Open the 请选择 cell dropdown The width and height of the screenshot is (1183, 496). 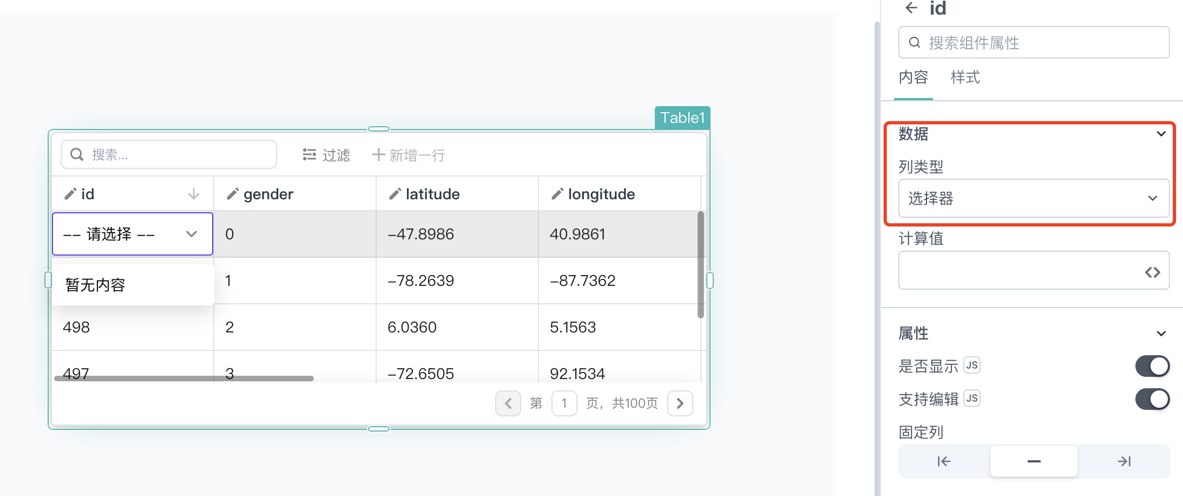tap(133, 234)
